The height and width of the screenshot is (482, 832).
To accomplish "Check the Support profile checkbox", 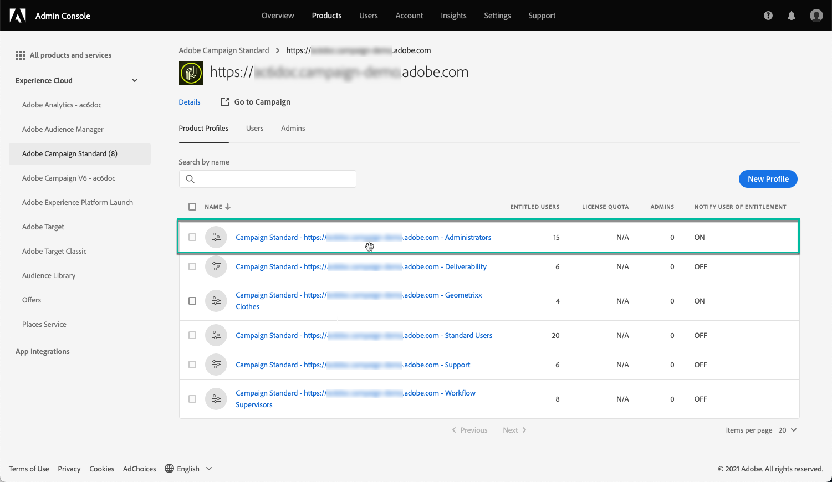I will [x=192, y=365].
